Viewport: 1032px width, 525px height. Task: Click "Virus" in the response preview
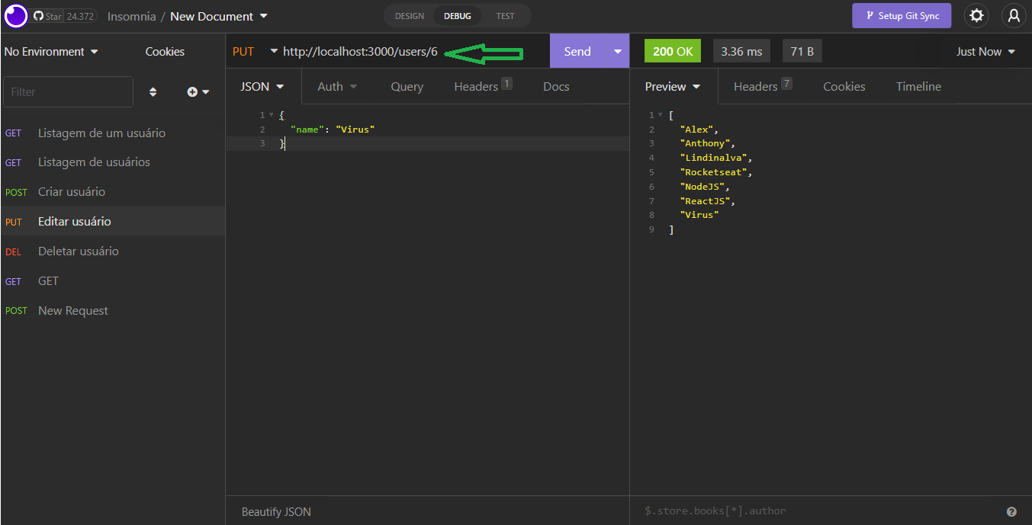point(699,215)
